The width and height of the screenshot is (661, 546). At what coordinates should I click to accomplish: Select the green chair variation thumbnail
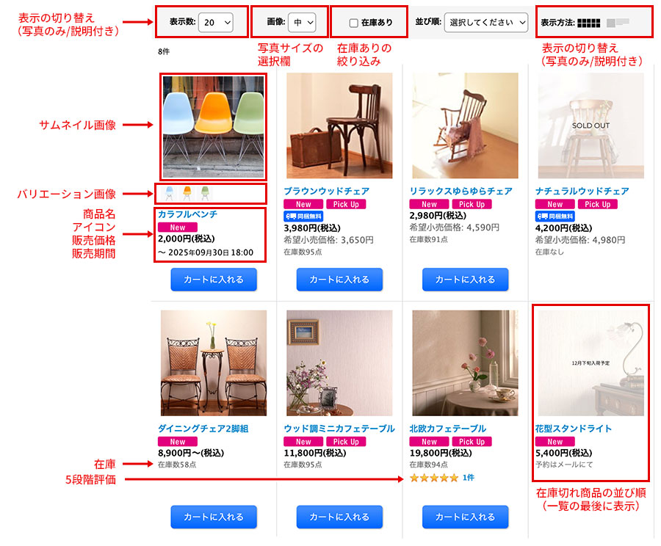[x=205, y=194]
